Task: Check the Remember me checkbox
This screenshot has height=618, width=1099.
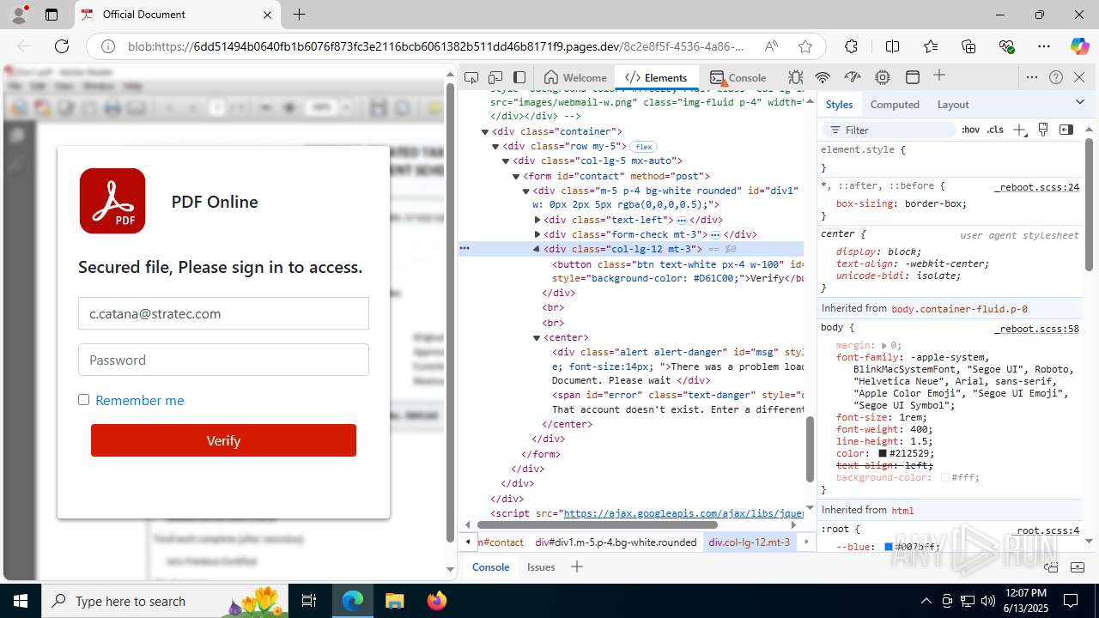Action: pos(83,399)
